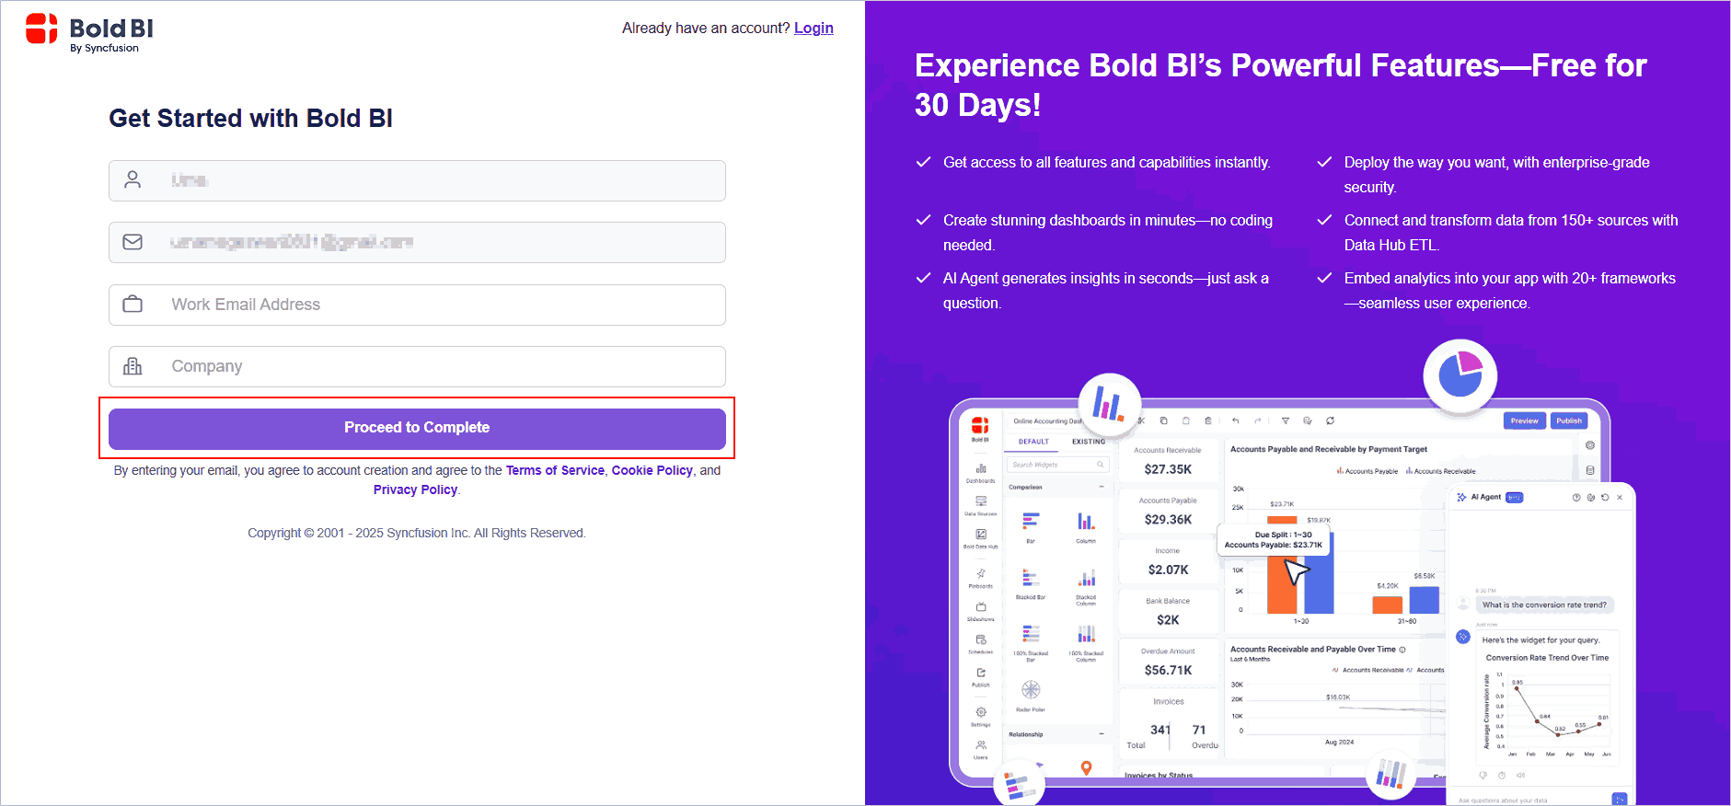Image resolution: width=1731 pixels, height=806 pixels.
Task: Click the Publish button in dashboard preview
Action: point(1569,420)
